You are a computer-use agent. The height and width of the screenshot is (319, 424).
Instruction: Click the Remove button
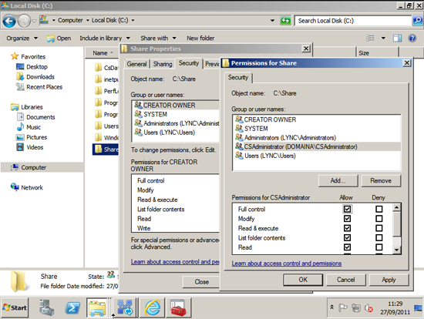[381, 180]
